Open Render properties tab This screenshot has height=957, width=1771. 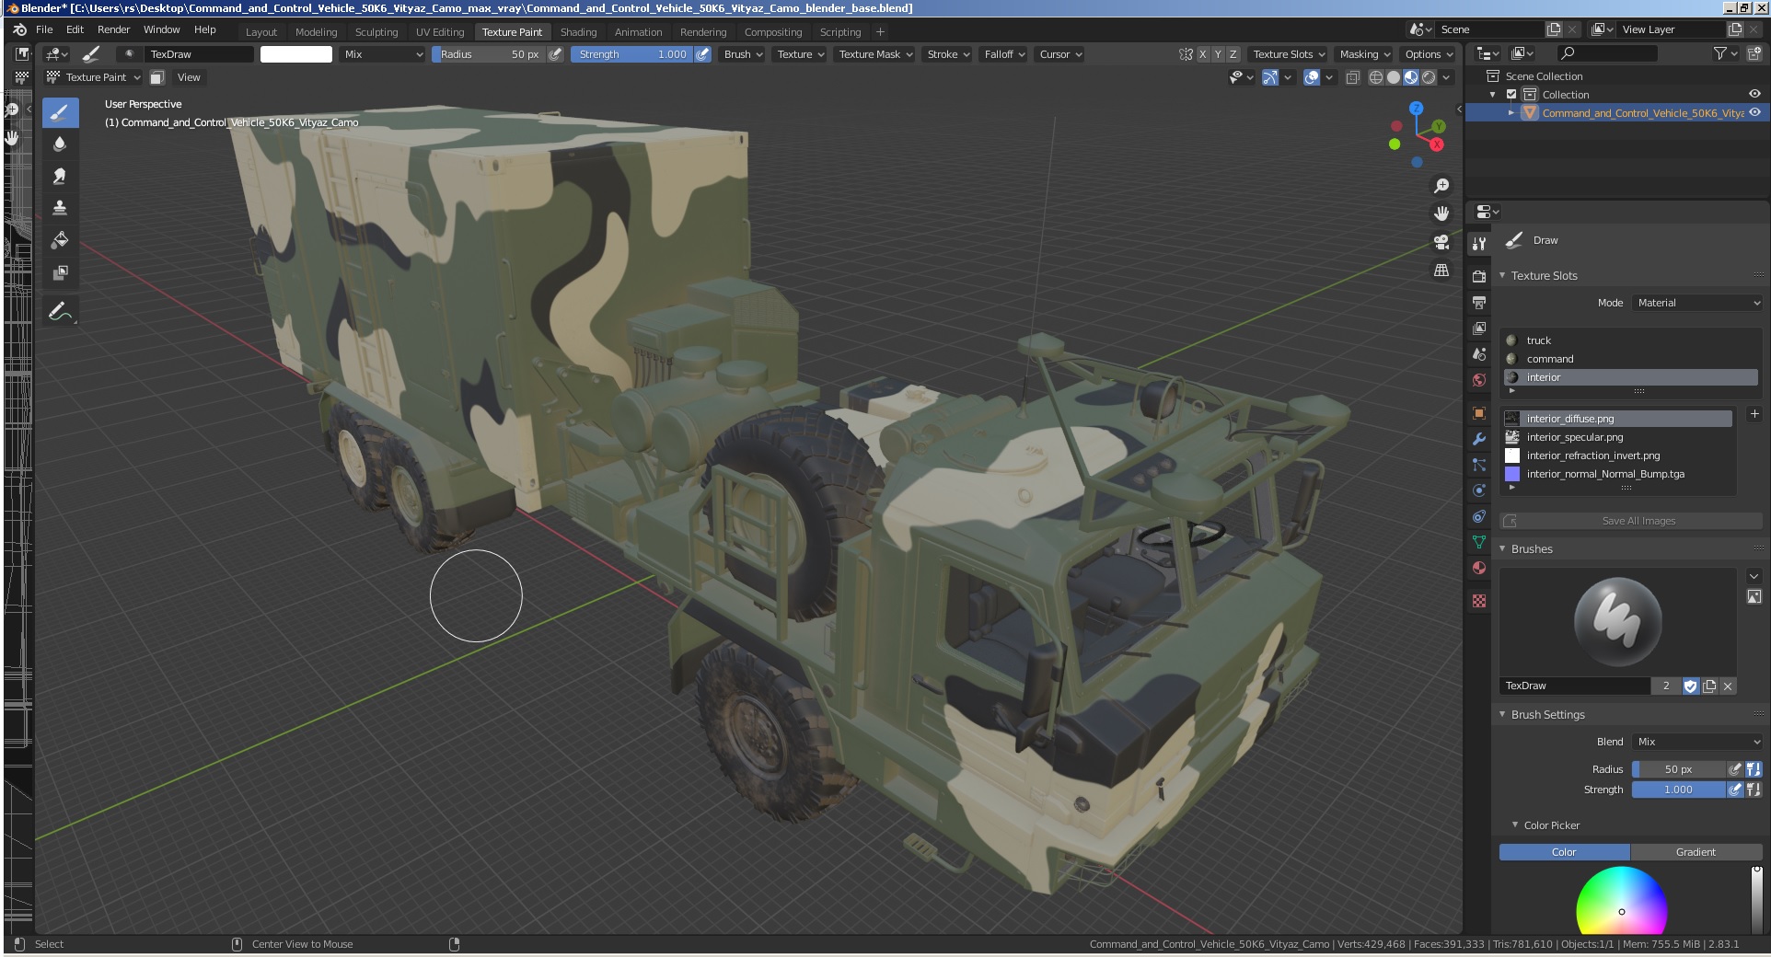point(1479,276)
